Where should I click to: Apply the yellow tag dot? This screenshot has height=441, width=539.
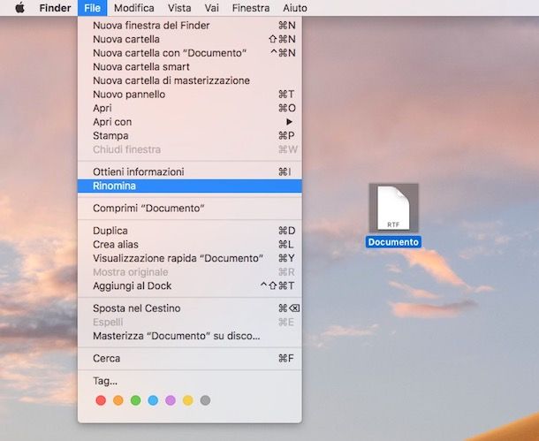click(x=187, y=400)
